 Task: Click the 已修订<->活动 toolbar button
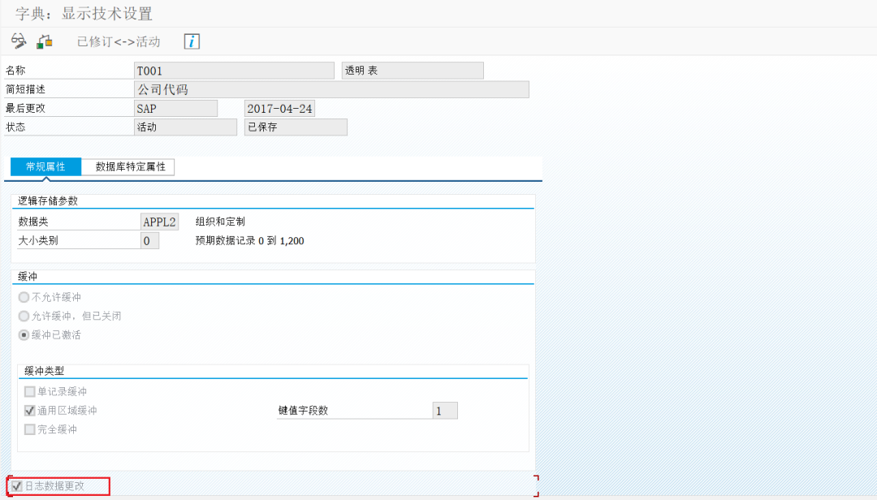(119, 41)
